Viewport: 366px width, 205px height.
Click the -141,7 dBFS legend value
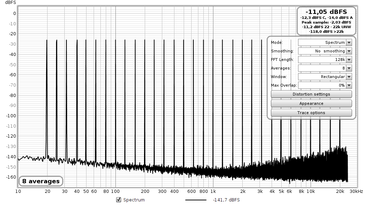[226, 200]
